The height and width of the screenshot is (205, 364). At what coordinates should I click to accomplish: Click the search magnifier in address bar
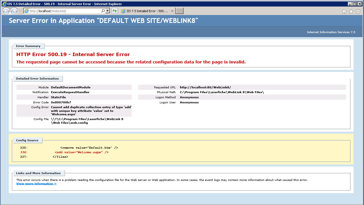coord(103,11)
